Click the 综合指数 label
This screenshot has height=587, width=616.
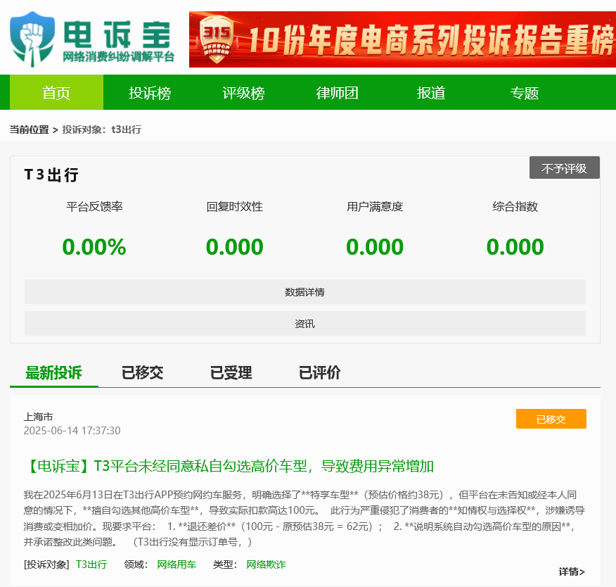point(515,206)
